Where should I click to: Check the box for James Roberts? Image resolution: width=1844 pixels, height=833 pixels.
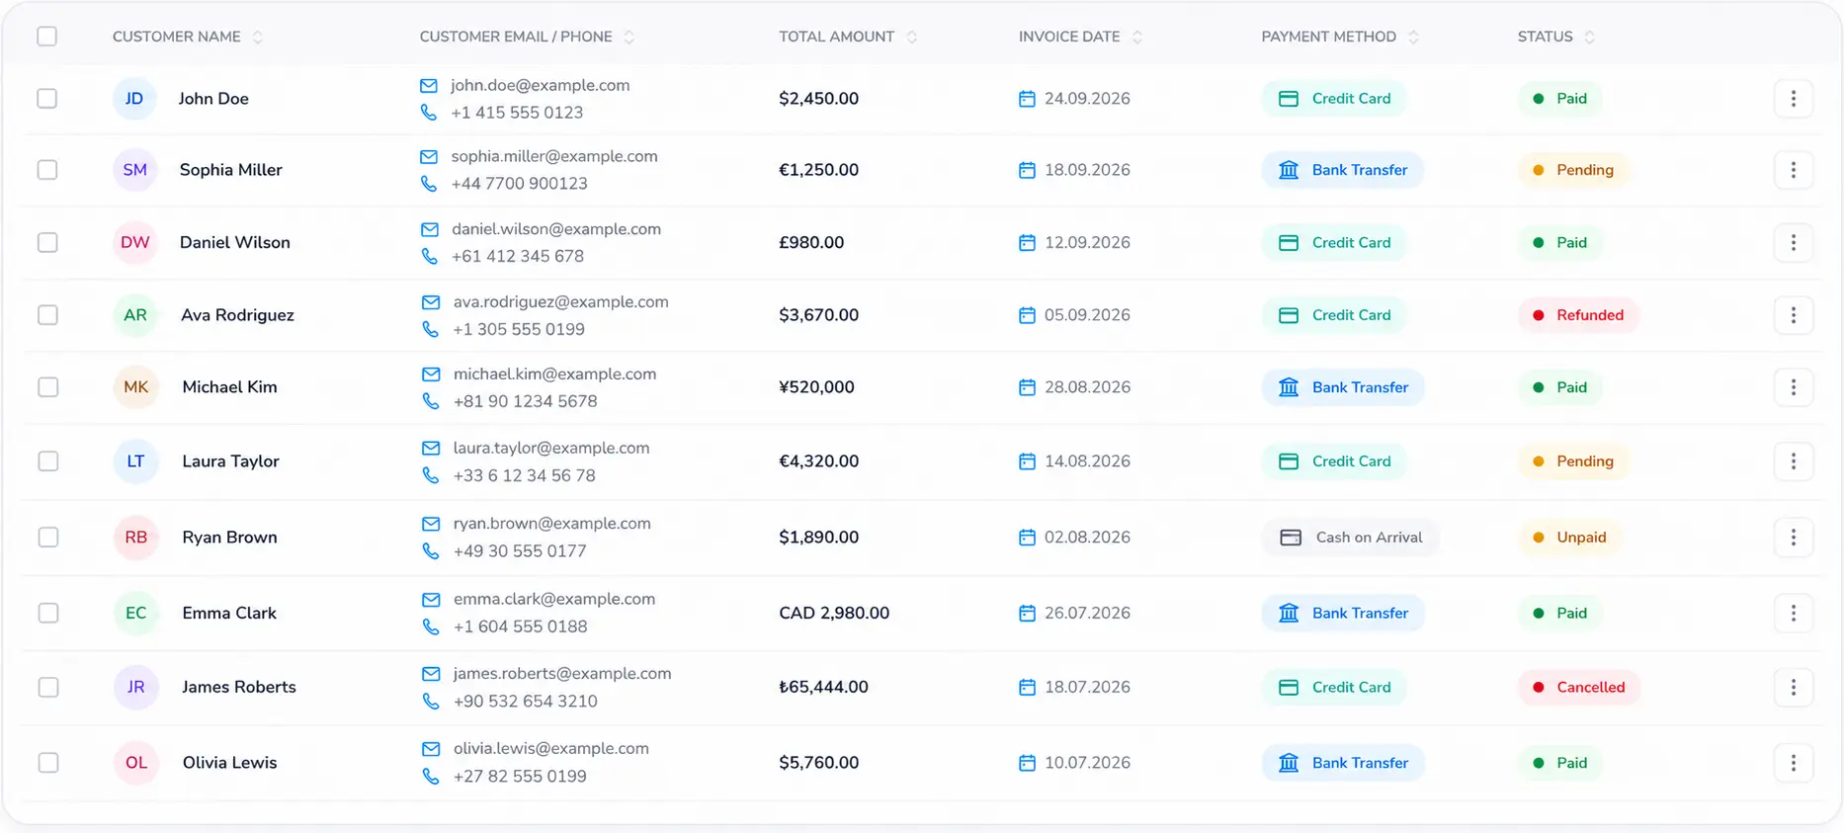pos(47,688)
